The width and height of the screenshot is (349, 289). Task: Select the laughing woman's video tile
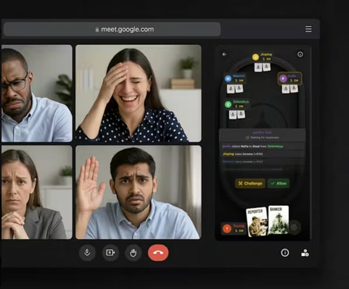[138, 93]
